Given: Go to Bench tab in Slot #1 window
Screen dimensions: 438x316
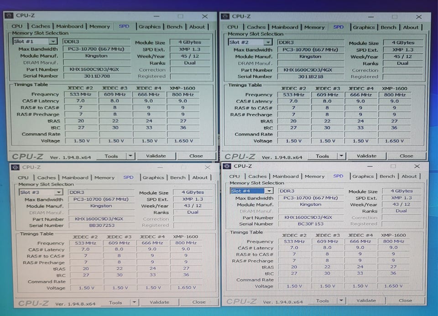Looking at the screenshot, I should pos(175,27).
